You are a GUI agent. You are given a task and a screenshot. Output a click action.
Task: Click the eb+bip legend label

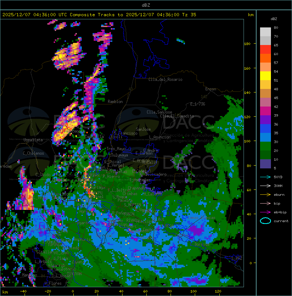tap(280, 212)
